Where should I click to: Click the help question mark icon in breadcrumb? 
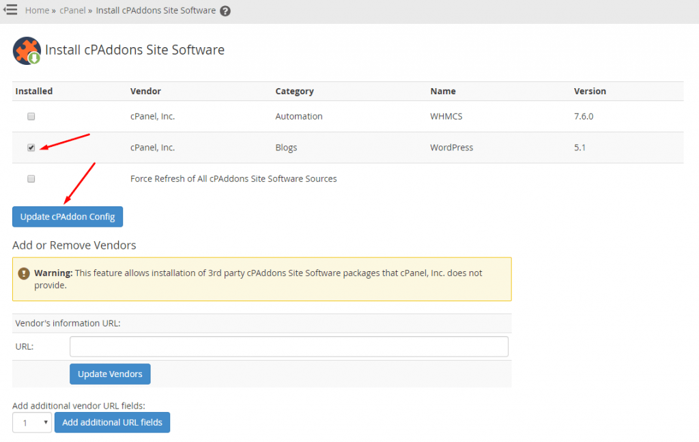225,10
